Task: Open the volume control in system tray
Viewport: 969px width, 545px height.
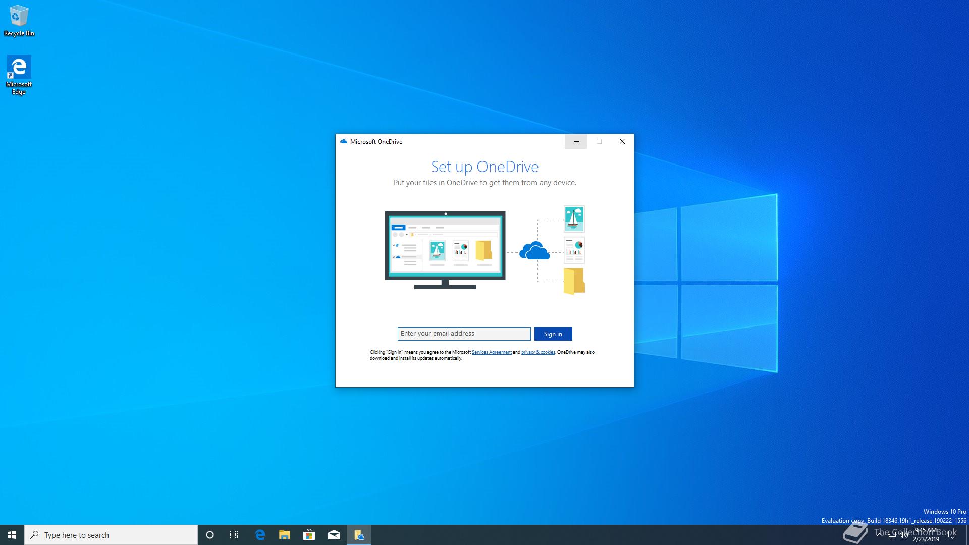Action: (903, 535)
